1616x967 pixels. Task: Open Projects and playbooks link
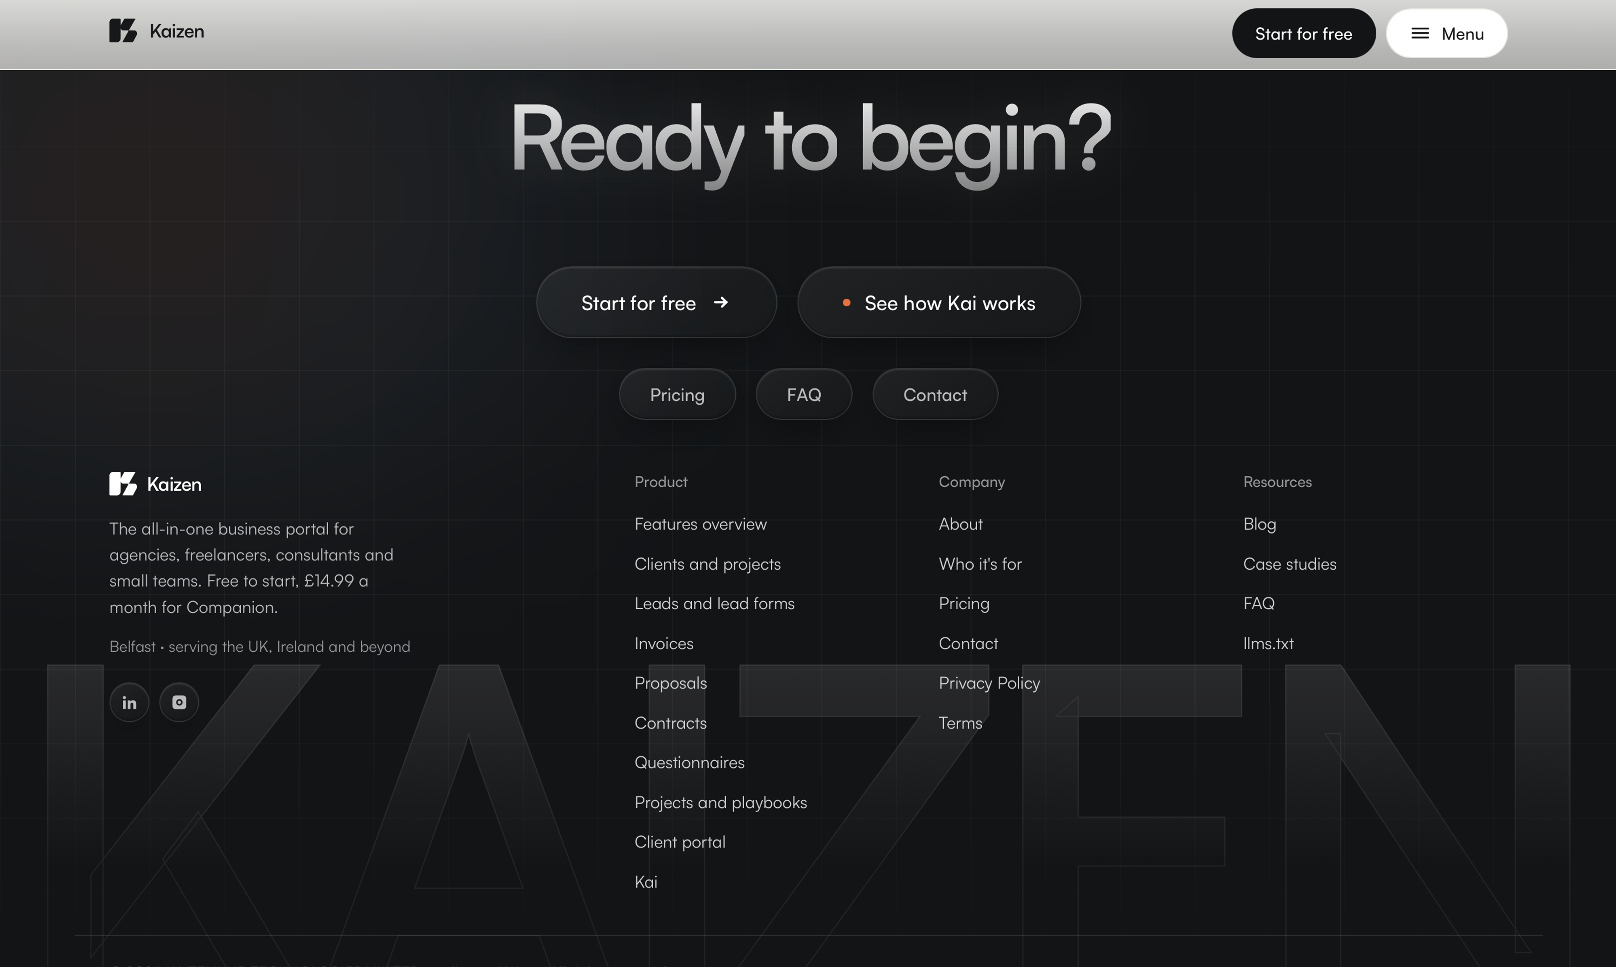coord(721,802)
